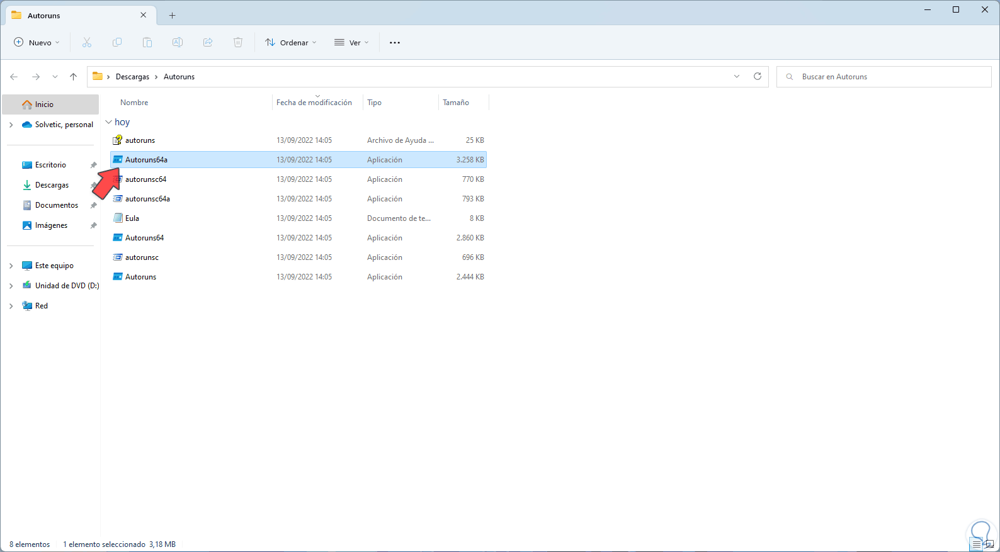Viewport: 1000px width, 552px height.
Task: Open recent locations dropdown arrow
Action: point(55,77)
